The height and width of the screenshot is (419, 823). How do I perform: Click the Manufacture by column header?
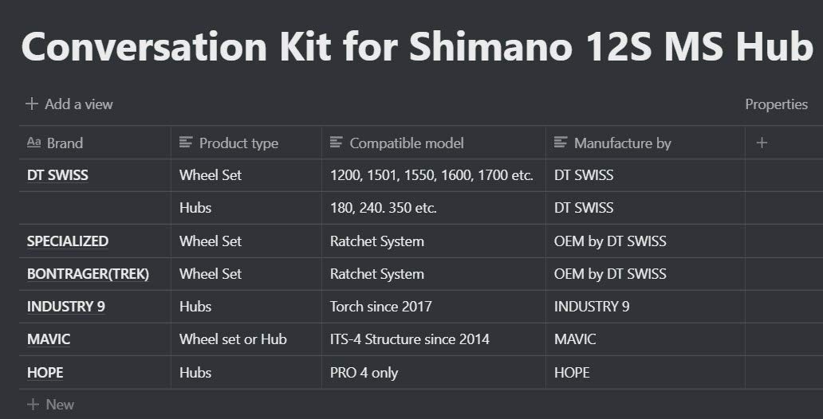622,143
